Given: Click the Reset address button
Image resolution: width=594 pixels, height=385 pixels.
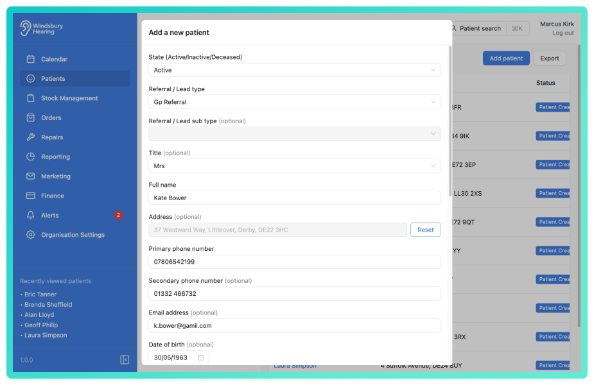Looking at the screenshot, I should tap(425, 230).
